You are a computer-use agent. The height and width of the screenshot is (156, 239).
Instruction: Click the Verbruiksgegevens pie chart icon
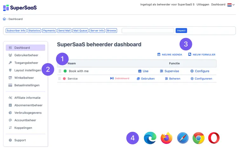(x=10, y=113)
